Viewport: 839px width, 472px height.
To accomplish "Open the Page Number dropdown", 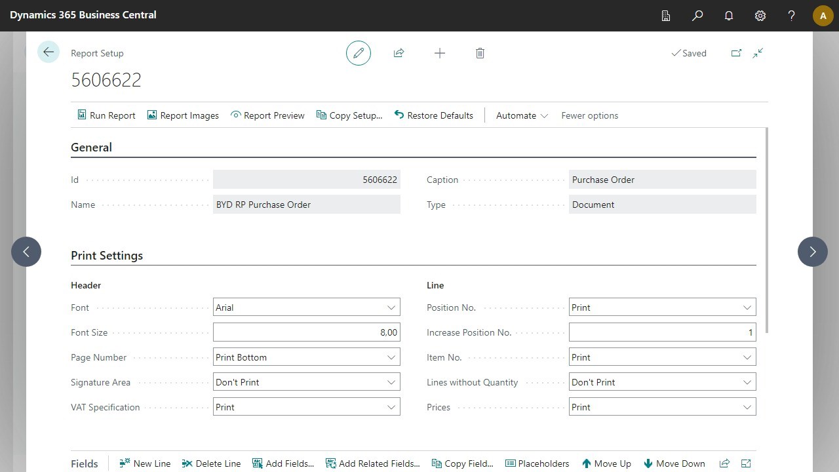I will pos(306,357).
